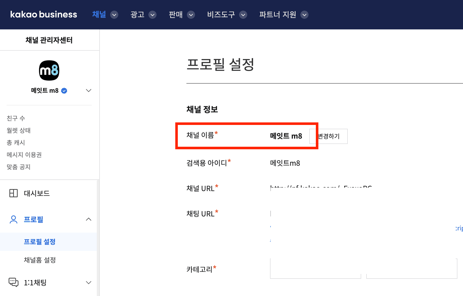Screen dimensions: 463x296
Task: Expand the 파트너 지원 dropdown chevron
Action: click(x=304, y=15)
